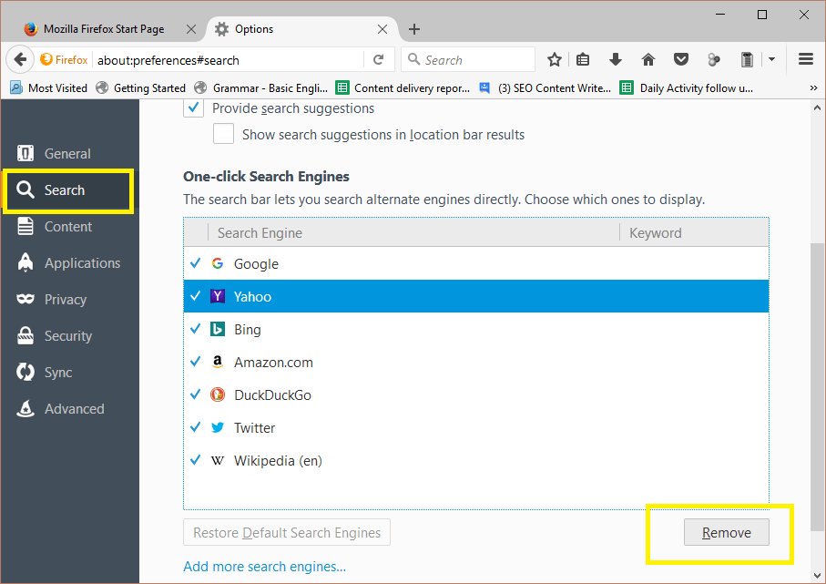The height and width of the screenshot is (584, 826).
Task: Uncheck the Bing search engine checkmark
Action: tap(196, 329)
